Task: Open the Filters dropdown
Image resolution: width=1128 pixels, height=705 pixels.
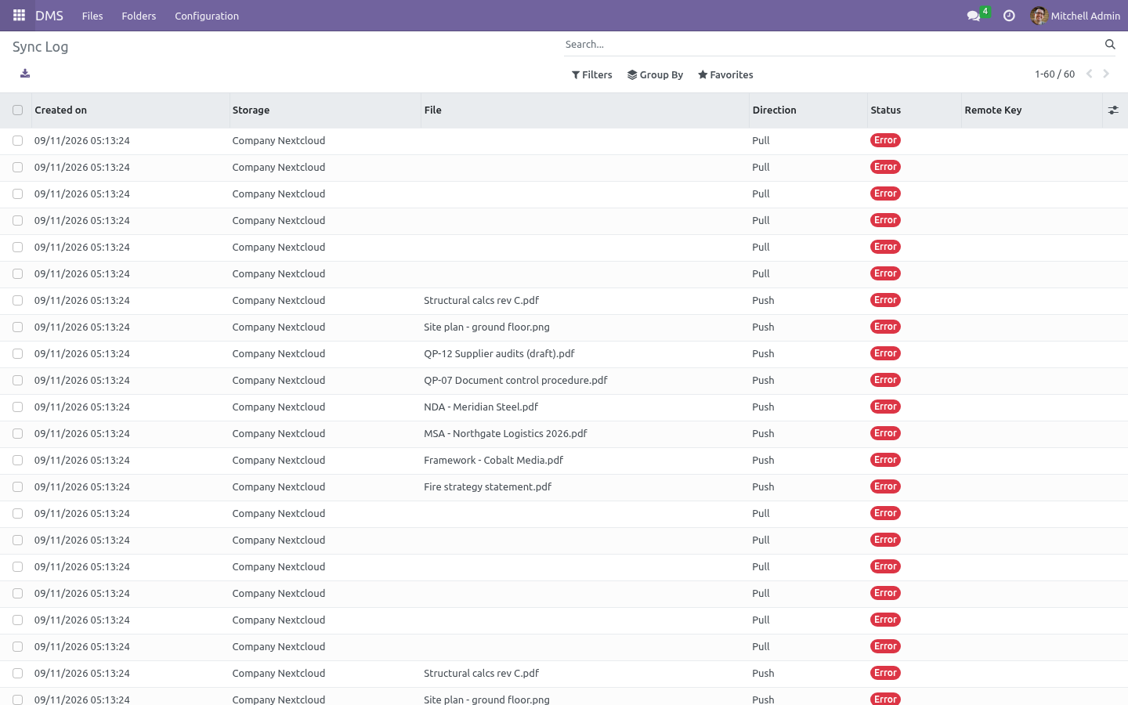Action: point(592,75)
